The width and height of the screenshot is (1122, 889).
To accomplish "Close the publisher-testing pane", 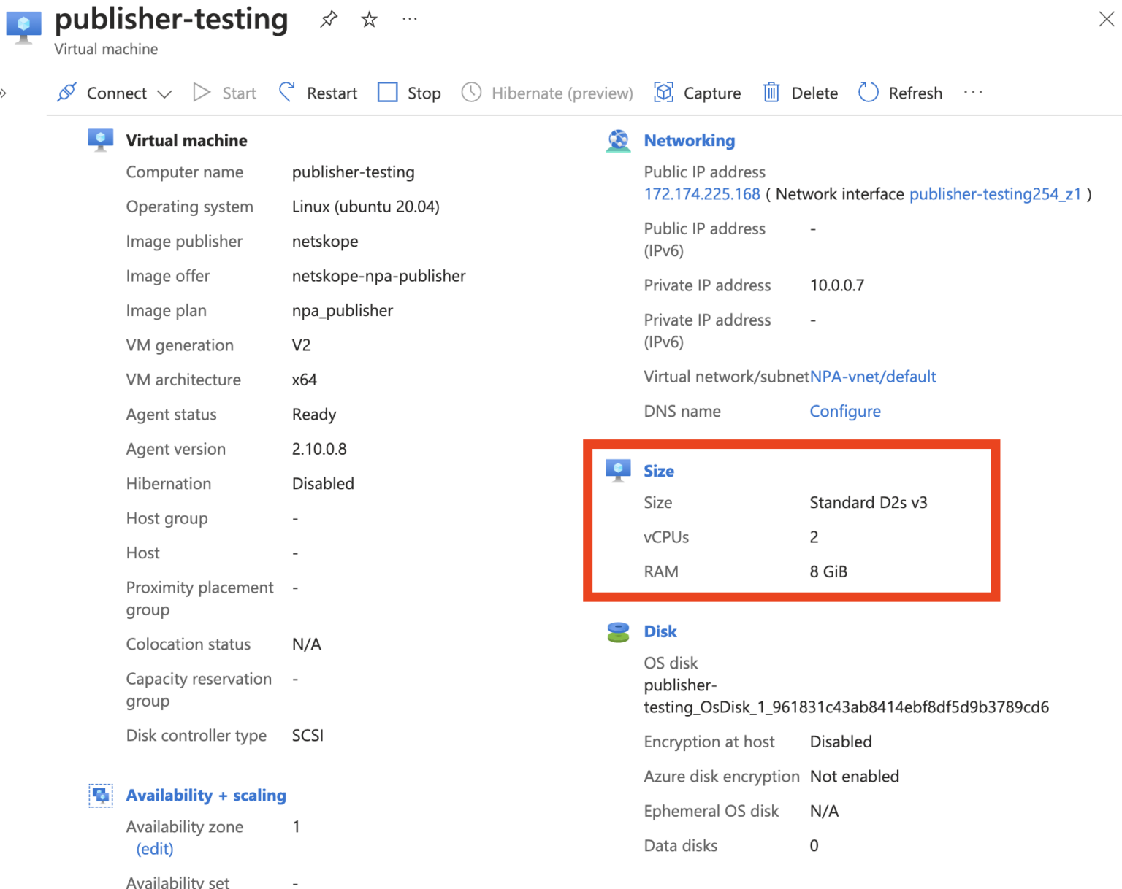I will [1107, 19].
